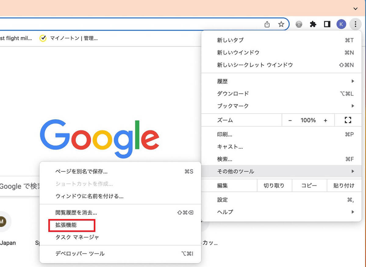Expand the その他のツール submenu arrow
This screenshot has width=366, height=267.
[353, 171]
